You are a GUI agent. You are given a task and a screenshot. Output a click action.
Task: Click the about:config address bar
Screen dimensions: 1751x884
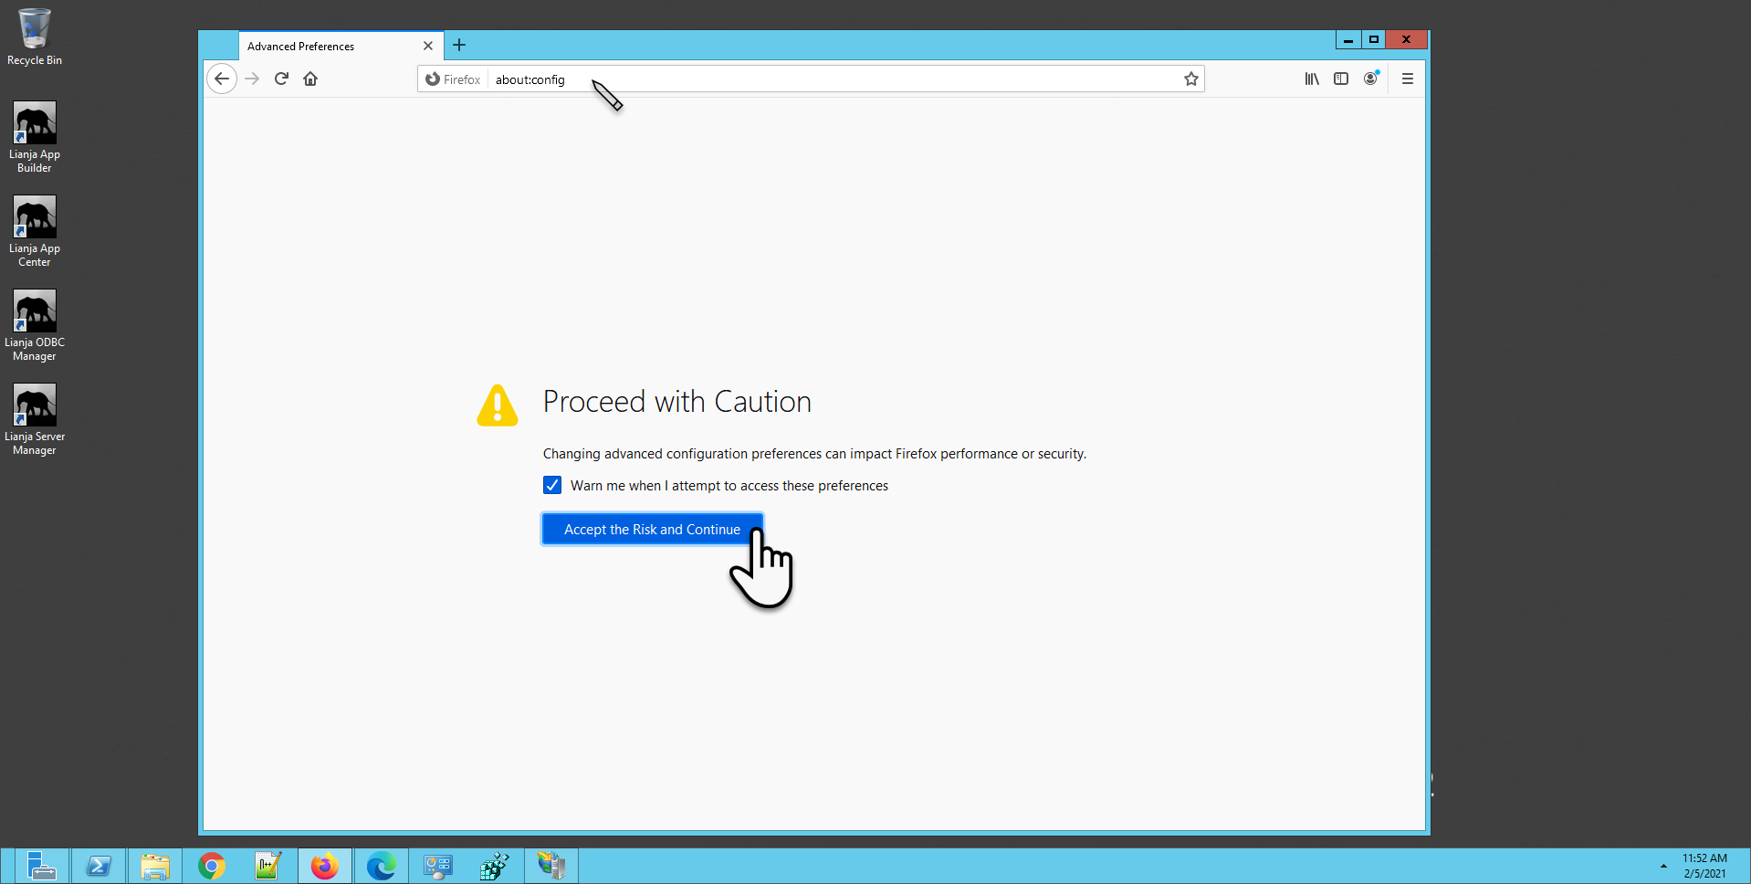click(x=822, y=79)
